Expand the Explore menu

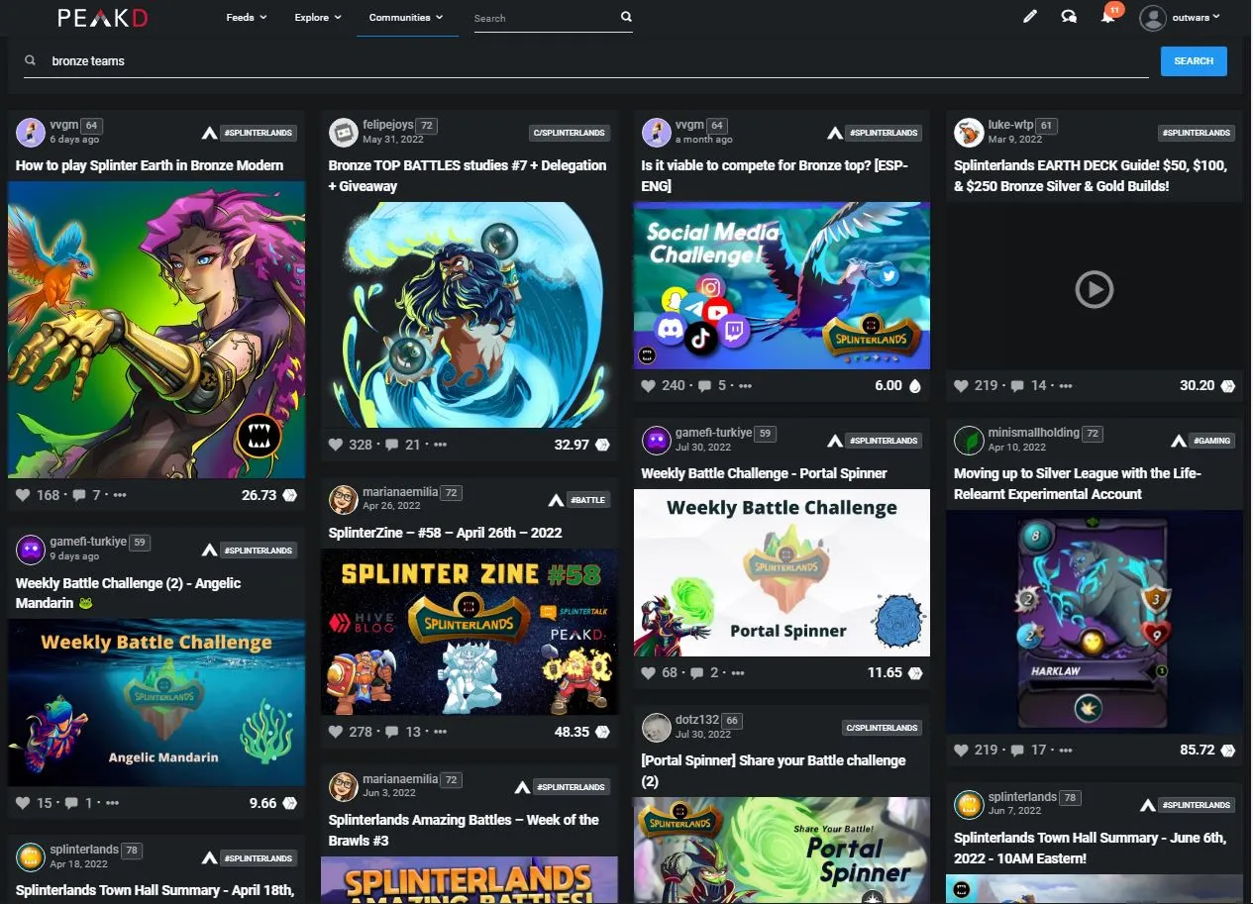point(318,17)
